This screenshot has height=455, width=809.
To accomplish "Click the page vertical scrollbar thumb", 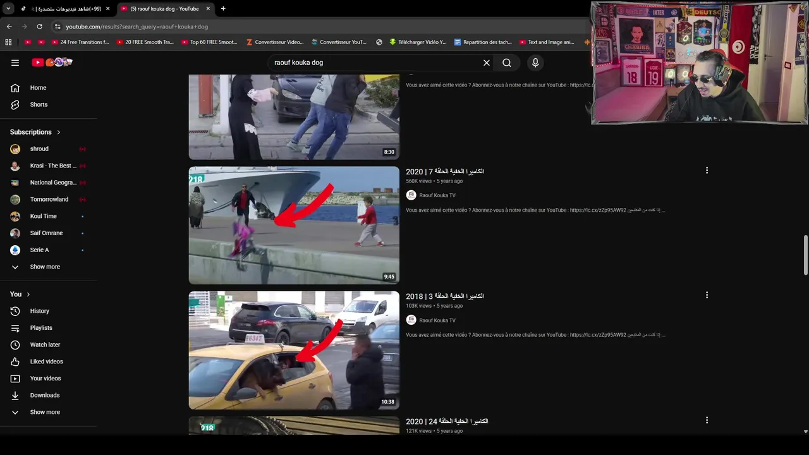I will (x=805, y=255).
